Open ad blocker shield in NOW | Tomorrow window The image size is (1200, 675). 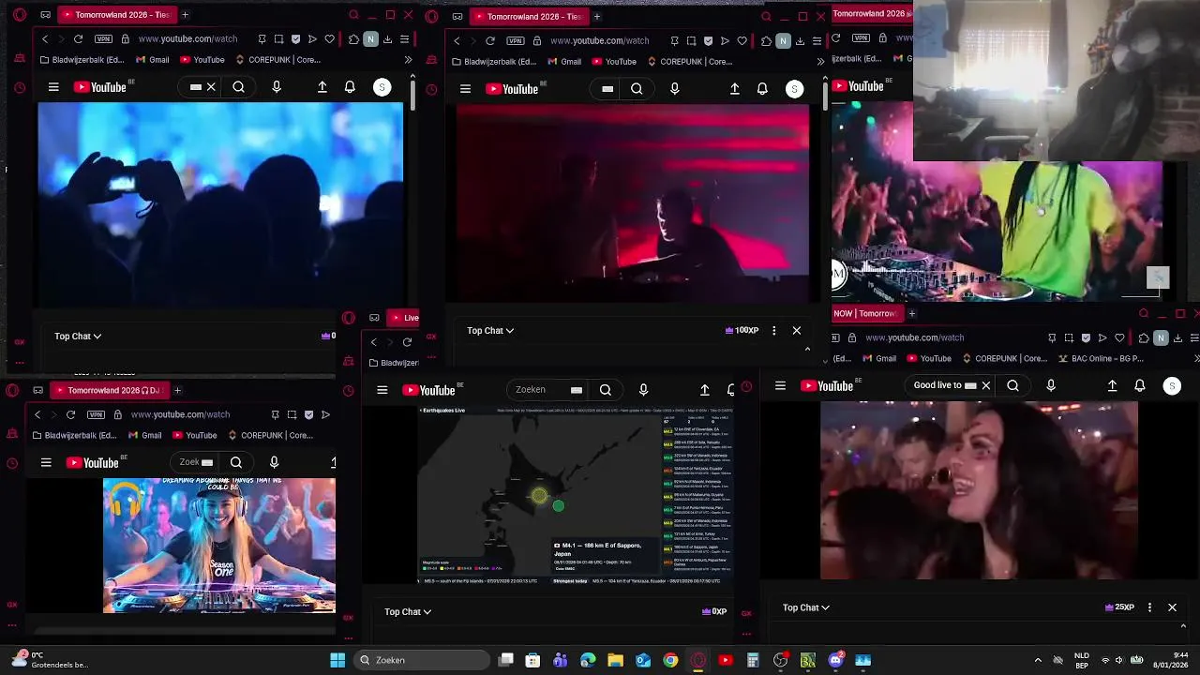[1086, 337]
